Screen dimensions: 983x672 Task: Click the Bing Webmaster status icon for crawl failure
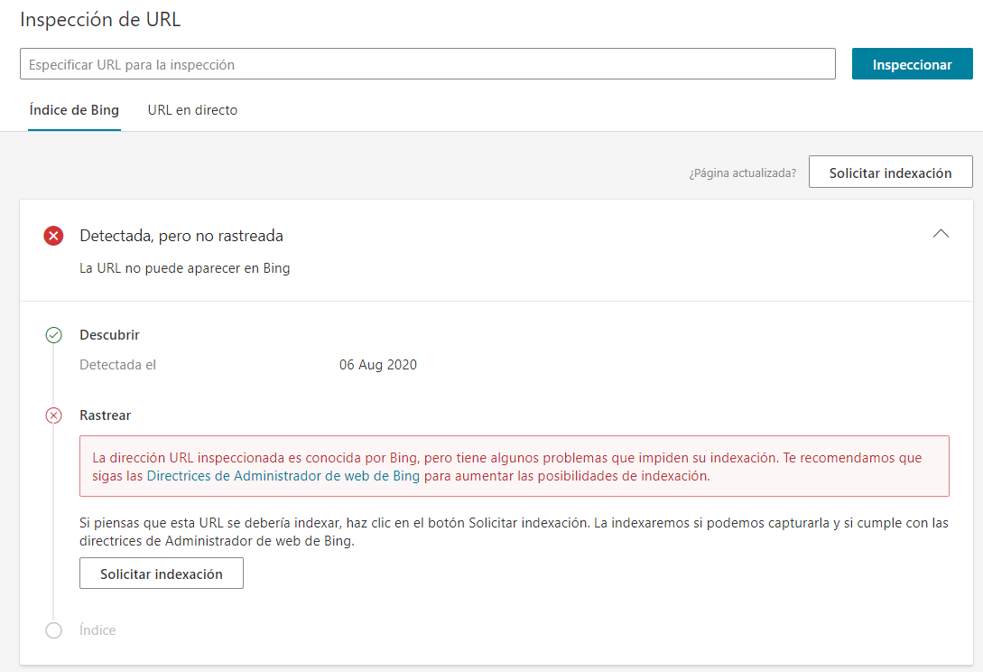53,415
